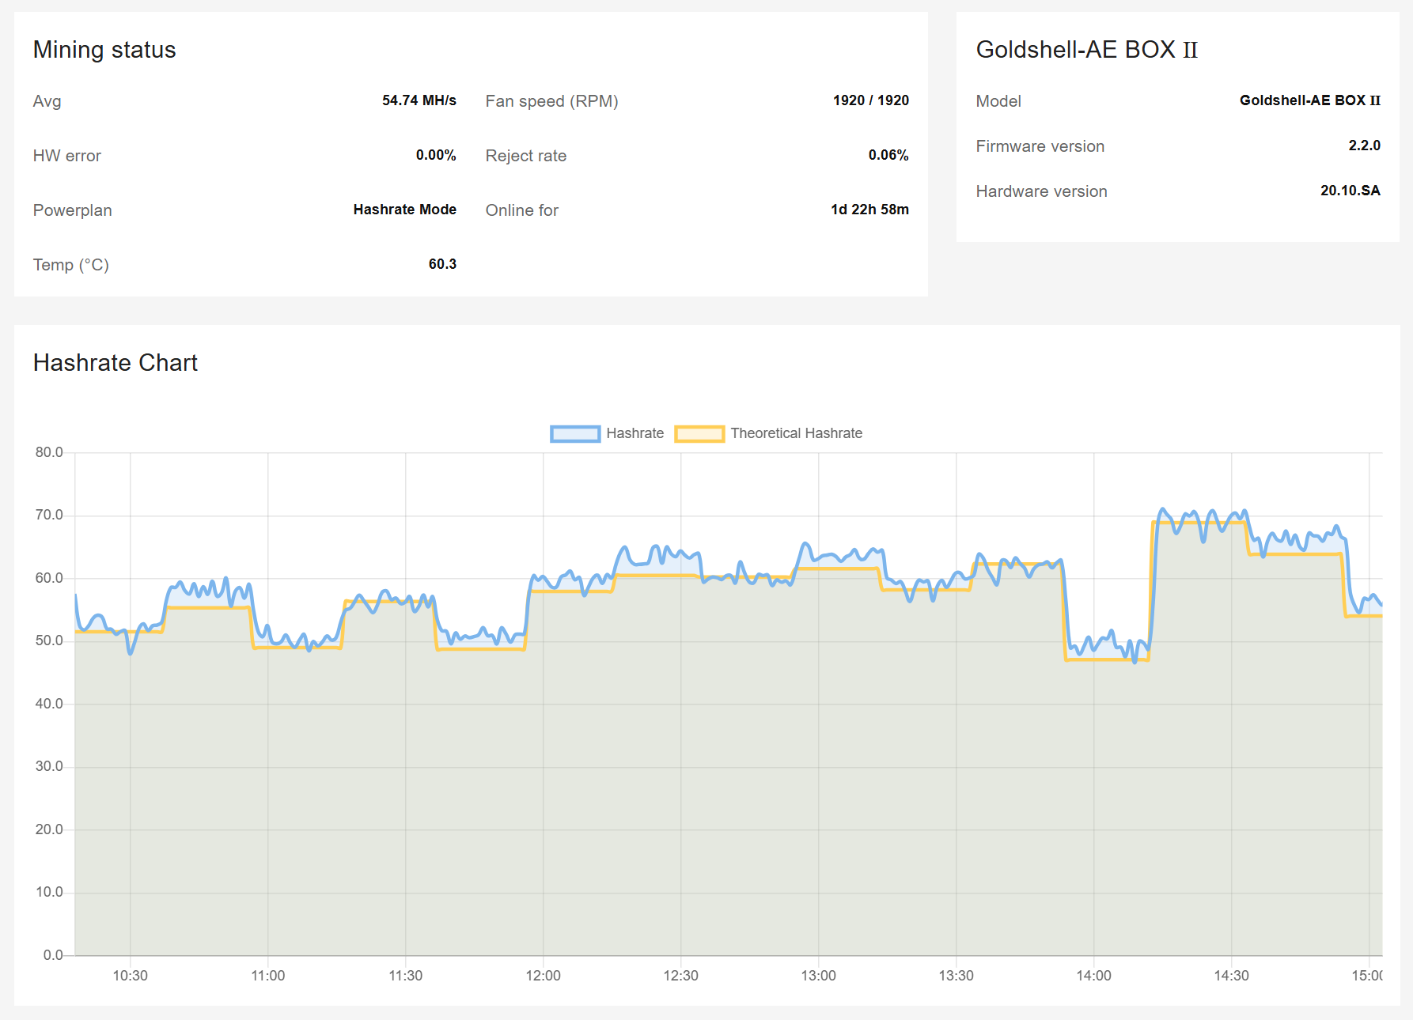Screen dimensions: 1413x1020
Task: Hide the Theoretical Hashrate series via its label
Action: pyautogui.click(x=796, y=433)
